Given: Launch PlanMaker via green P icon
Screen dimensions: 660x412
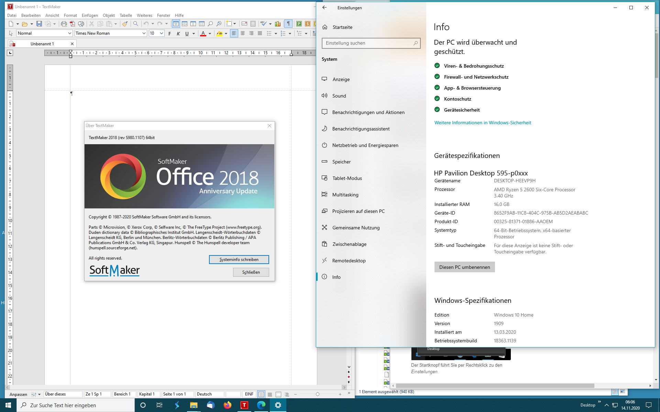Looking at the screenshot, I should pos(299,24).
